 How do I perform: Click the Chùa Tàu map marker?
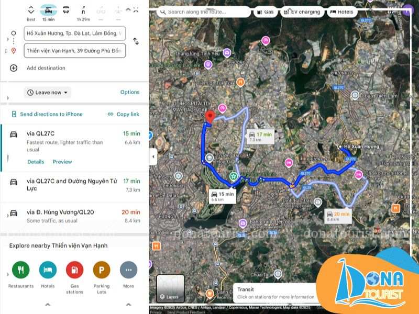click(x=278, y=274)
